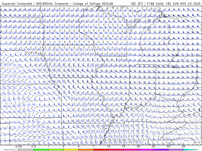Pick the cyan arrow segment above 35
The width and height of the screenshot is (202, 151).
(x=191, y=150)
